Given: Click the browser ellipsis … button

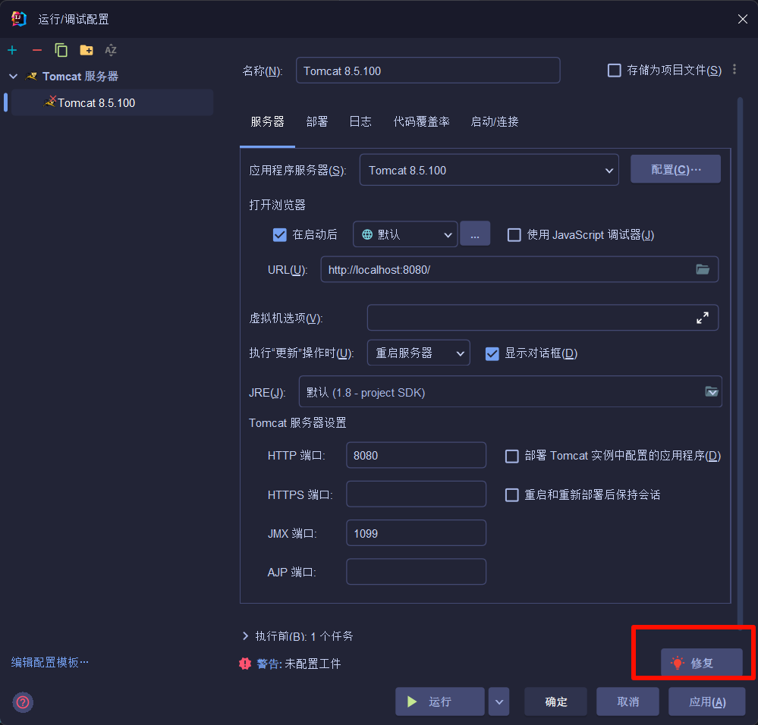Looking at the screenshot, I should point(475,234).
